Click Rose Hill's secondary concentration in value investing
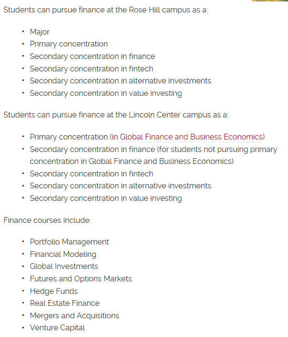 105,93
